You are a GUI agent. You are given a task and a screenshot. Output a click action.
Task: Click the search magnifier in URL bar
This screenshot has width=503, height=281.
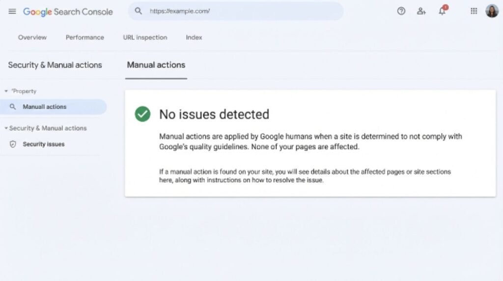pos(138,11)
